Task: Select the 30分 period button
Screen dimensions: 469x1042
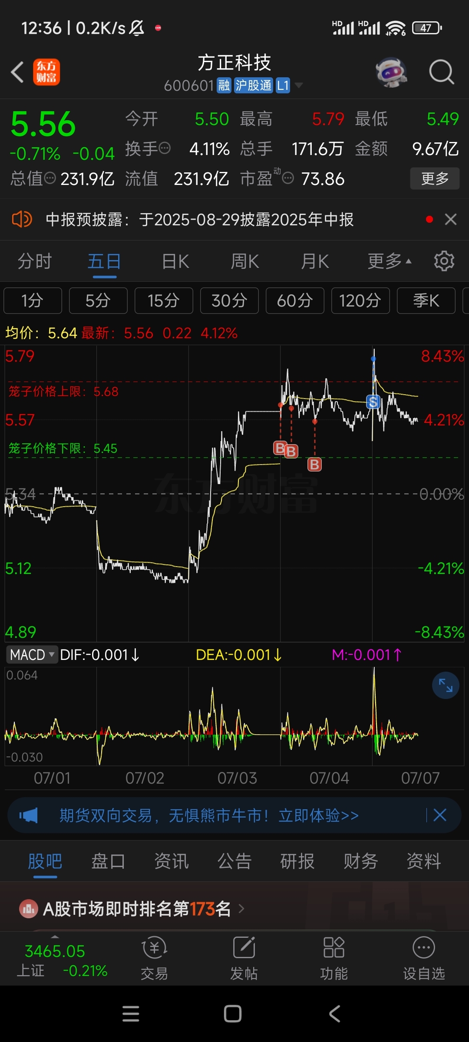Action: (229, 300)
